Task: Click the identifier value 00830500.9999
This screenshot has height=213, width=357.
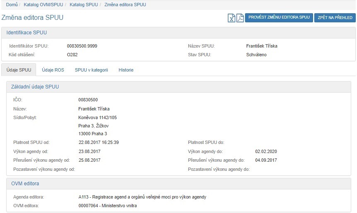Action: click(x=82, y=46)
